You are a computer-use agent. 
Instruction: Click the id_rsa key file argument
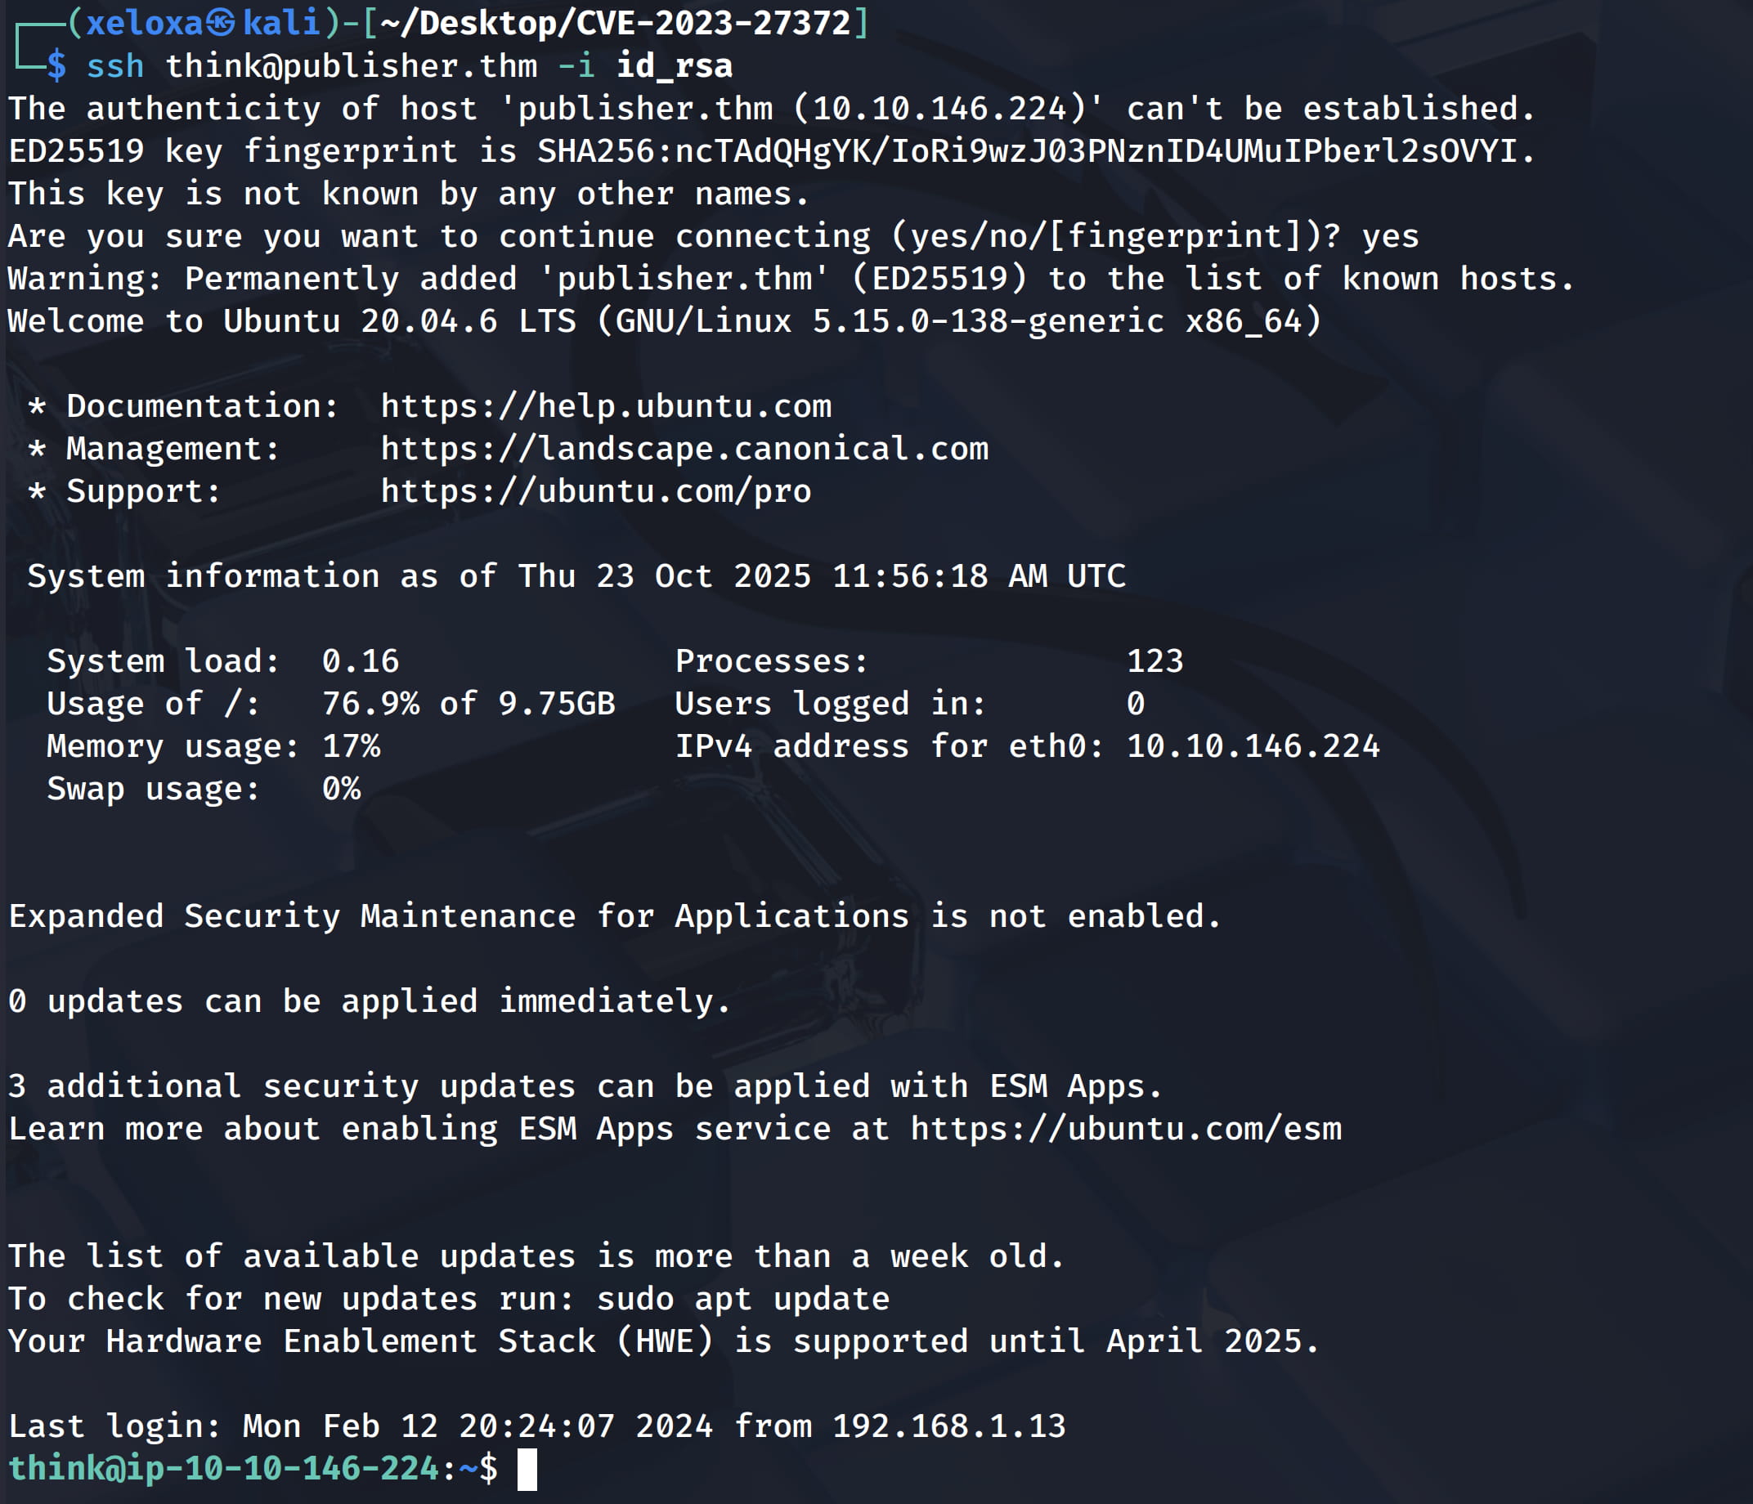[x=675, y=66]
